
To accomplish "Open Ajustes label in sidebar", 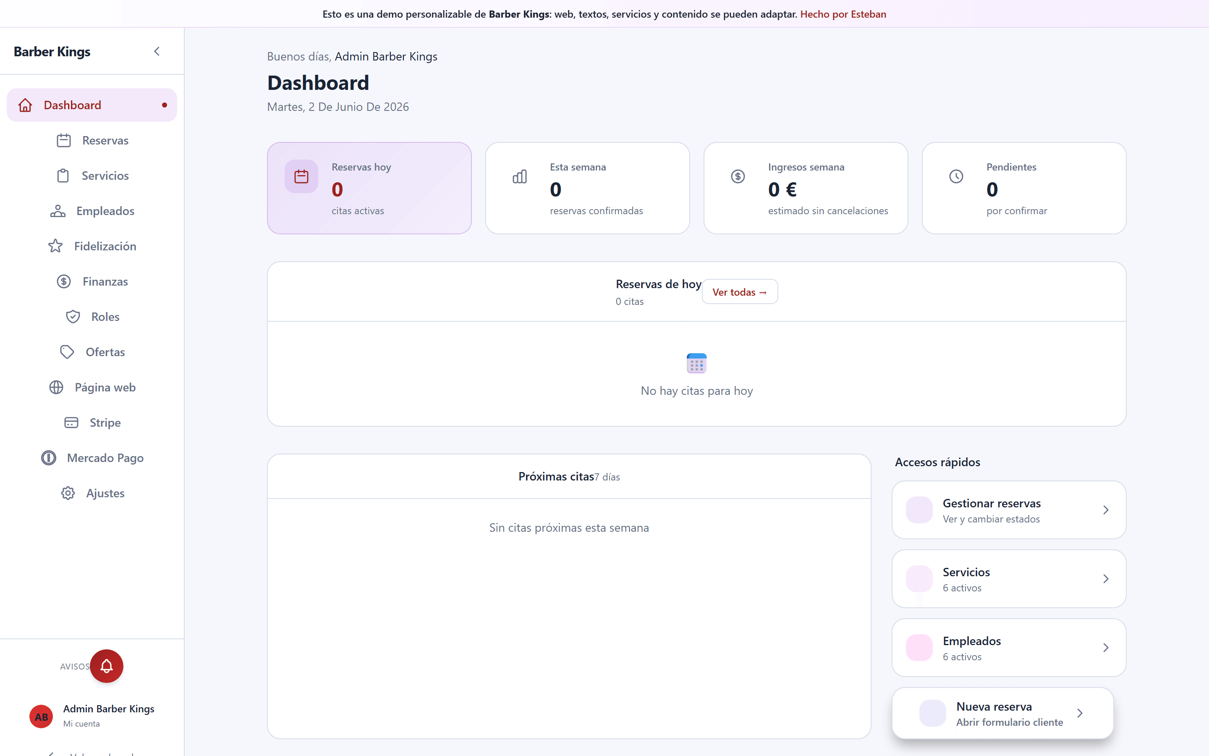I will coord(105,493).
